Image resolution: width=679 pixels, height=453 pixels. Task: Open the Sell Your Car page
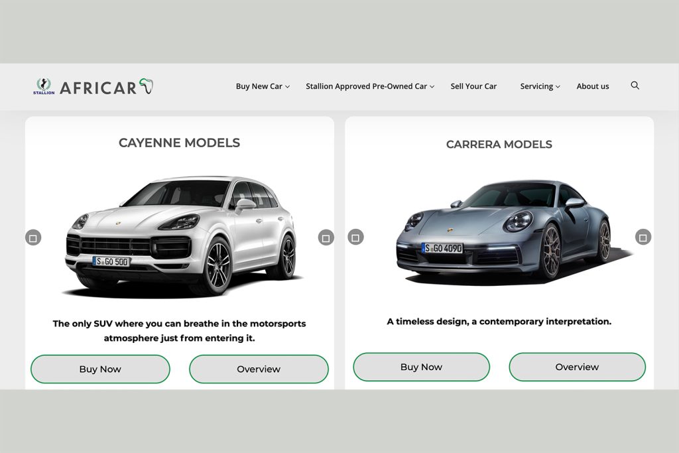pos(473,86)
